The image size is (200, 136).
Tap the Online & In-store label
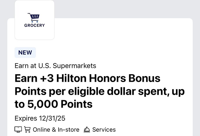56,130
